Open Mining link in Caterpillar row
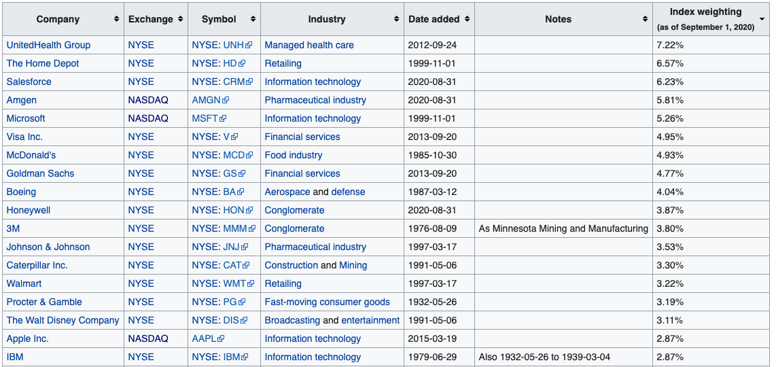 point(353,265)
